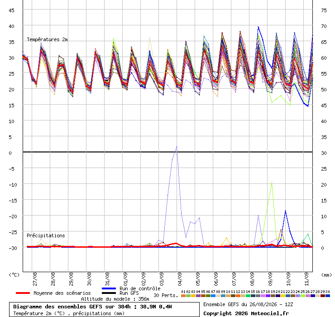This screenshot has width=335, height=317.
Task: Click 'Température 2m (°C) , précipitations (mm)' subtitle
Action: point(69,313)
